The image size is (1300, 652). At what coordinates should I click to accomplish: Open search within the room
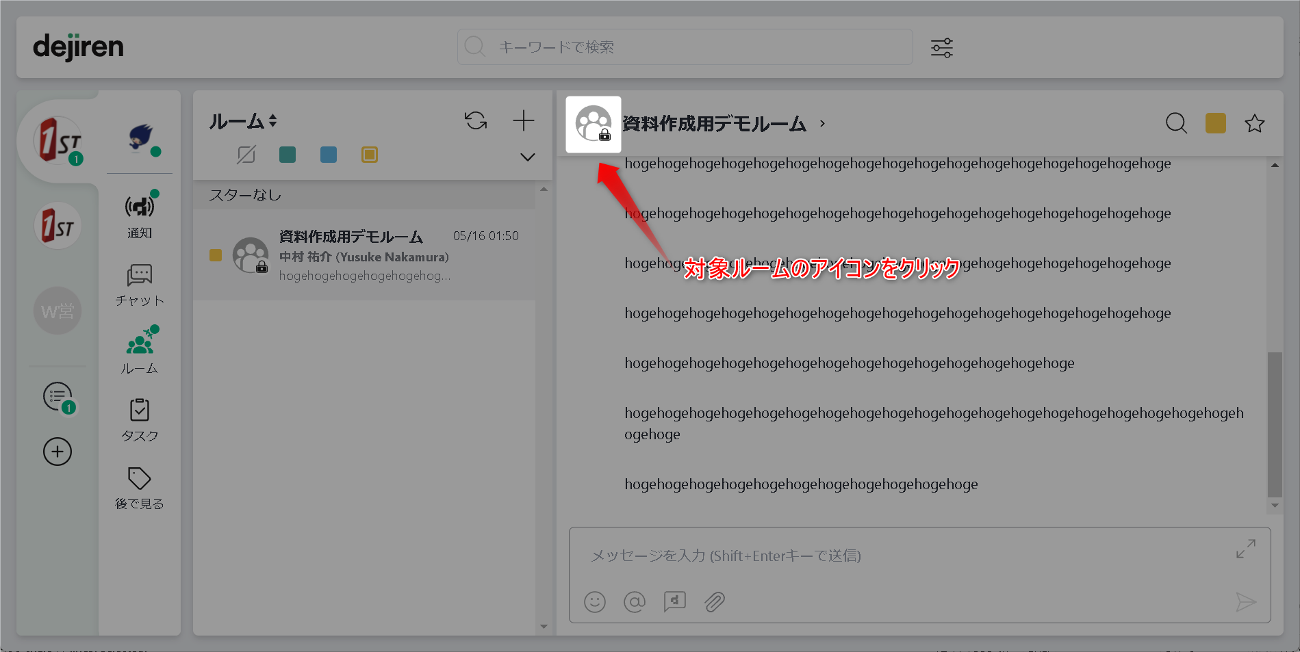(x=1175, y=124)
